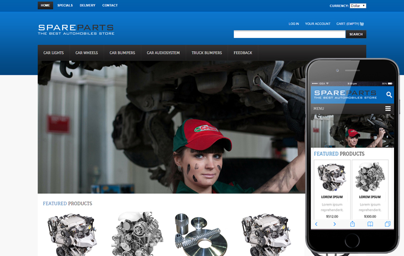Open the Your Account link
404x256 pixels.
[317, 24]
